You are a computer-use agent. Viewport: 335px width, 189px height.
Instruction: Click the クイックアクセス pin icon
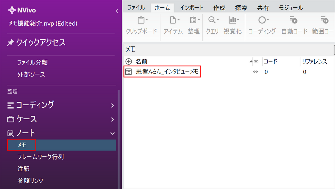click(x=10, y=43)
